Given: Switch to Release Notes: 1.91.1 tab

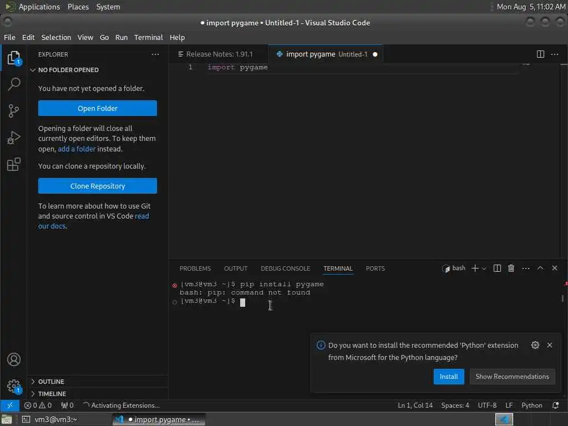Looking at the screenshot, I should (x=219, y=54).
